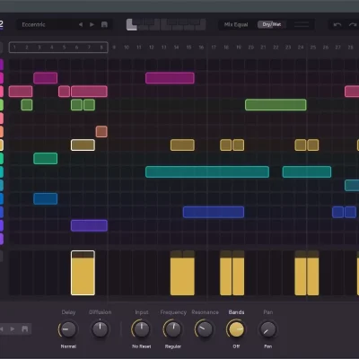Click the Resonance knob
The image size is (359, 359).
pyautogui.click(x=205, y=329)
